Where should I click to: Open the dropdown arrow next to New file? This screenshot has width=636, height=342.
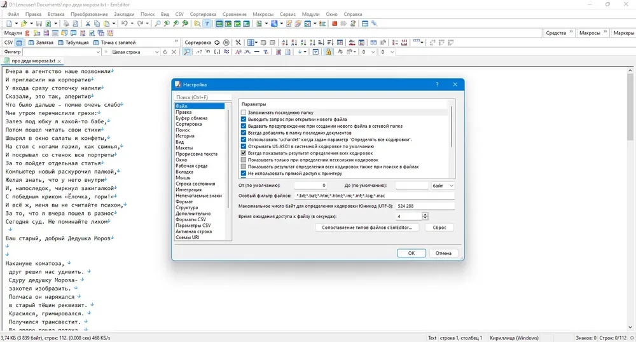pos(17,24)
